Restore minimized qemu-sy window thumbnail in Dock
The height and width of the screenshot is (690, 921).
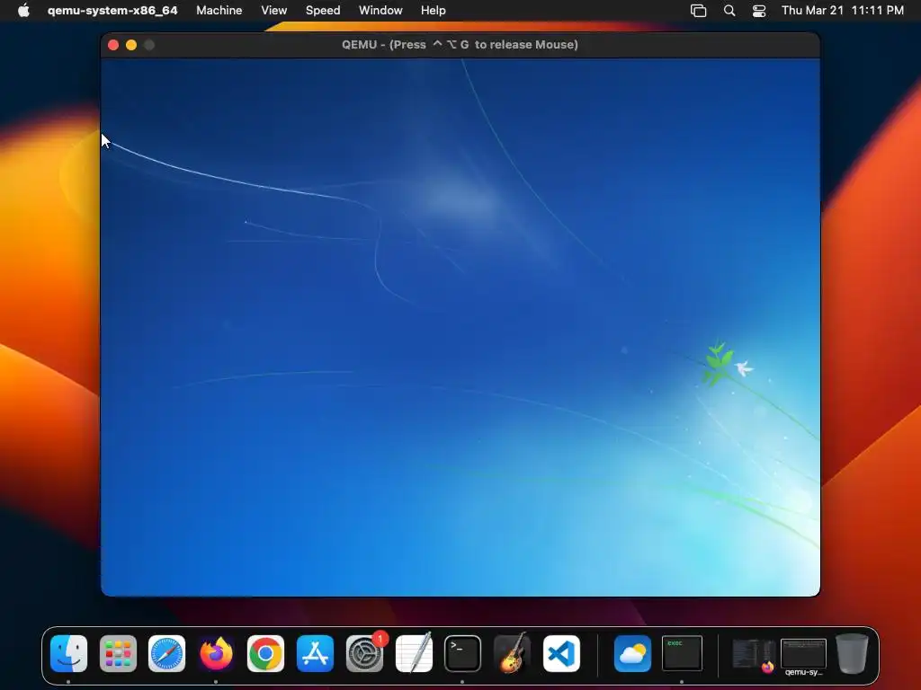[803, 655]
